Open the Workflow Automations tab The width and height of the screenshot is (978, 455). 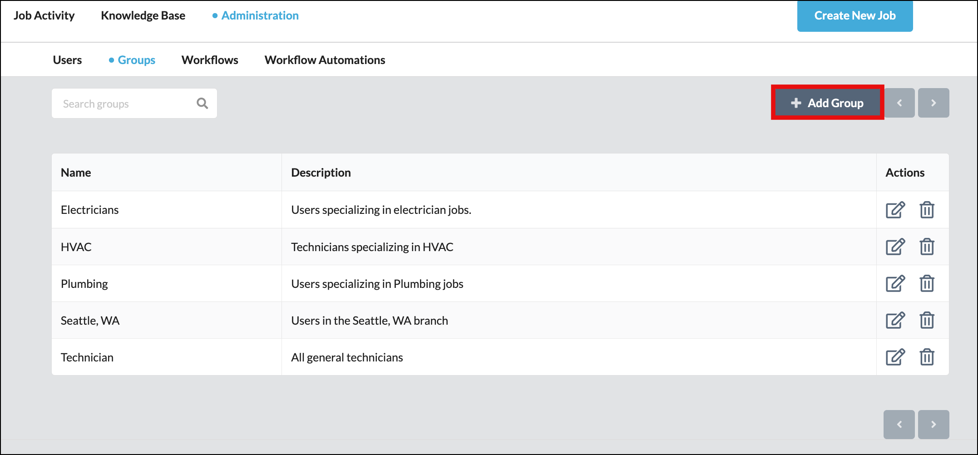coord(325,60)
